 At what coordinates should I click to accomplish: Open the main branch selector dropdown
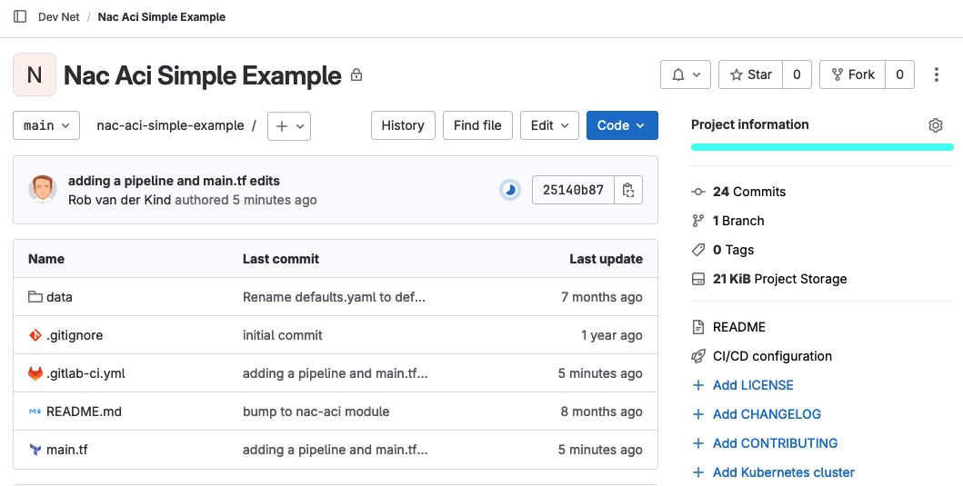coord(46,125)
